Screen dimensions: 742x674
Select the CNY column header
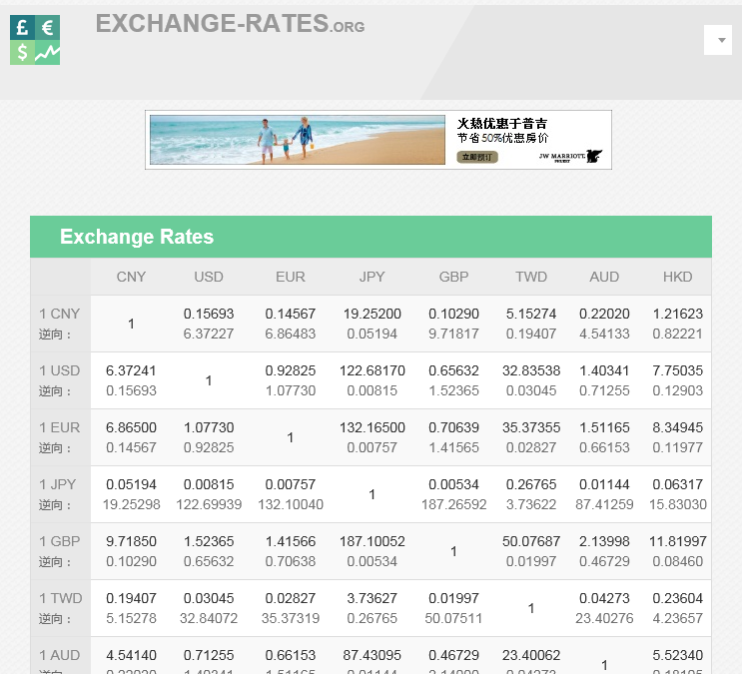tap(131, 277)
